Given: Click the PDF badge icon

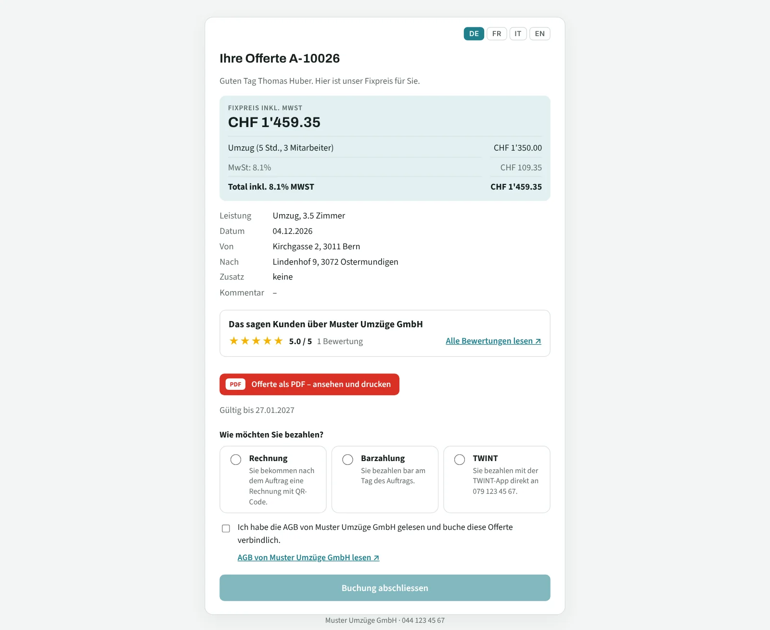Looking at the screenshot, I should click(235, 384).
